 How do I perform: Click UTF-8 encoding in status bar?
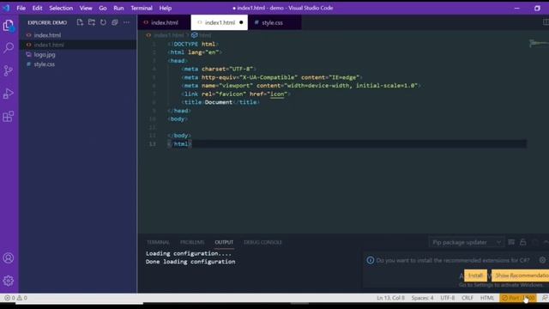coord(448,298)
